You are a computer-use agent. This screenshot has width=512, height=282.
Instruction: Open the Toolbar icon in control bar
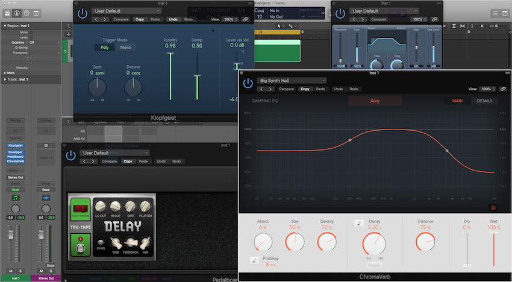pyautogui.click(x=36, y=13)
